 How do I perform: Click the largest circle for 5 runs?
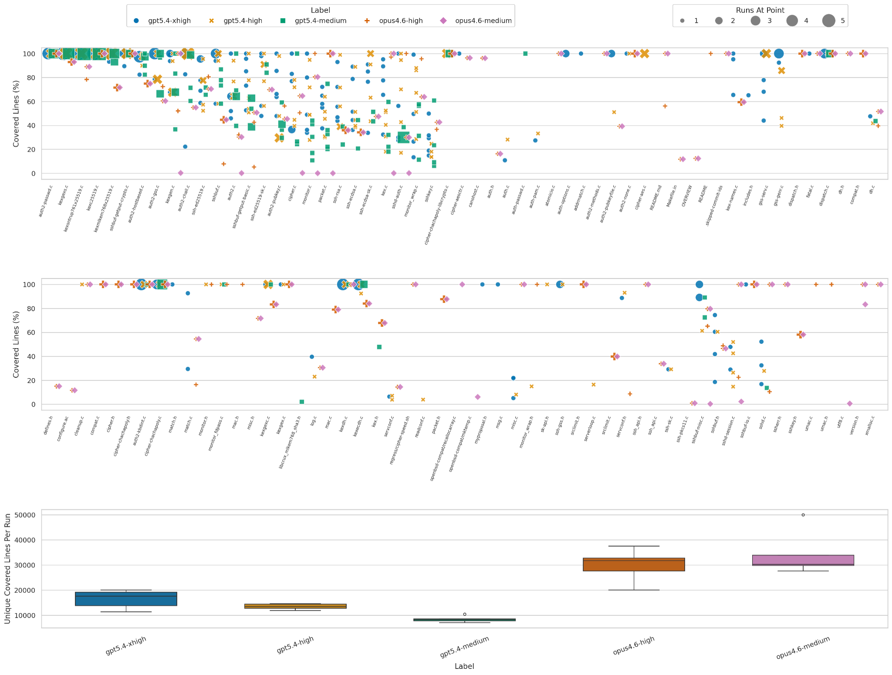pos(828,20)
